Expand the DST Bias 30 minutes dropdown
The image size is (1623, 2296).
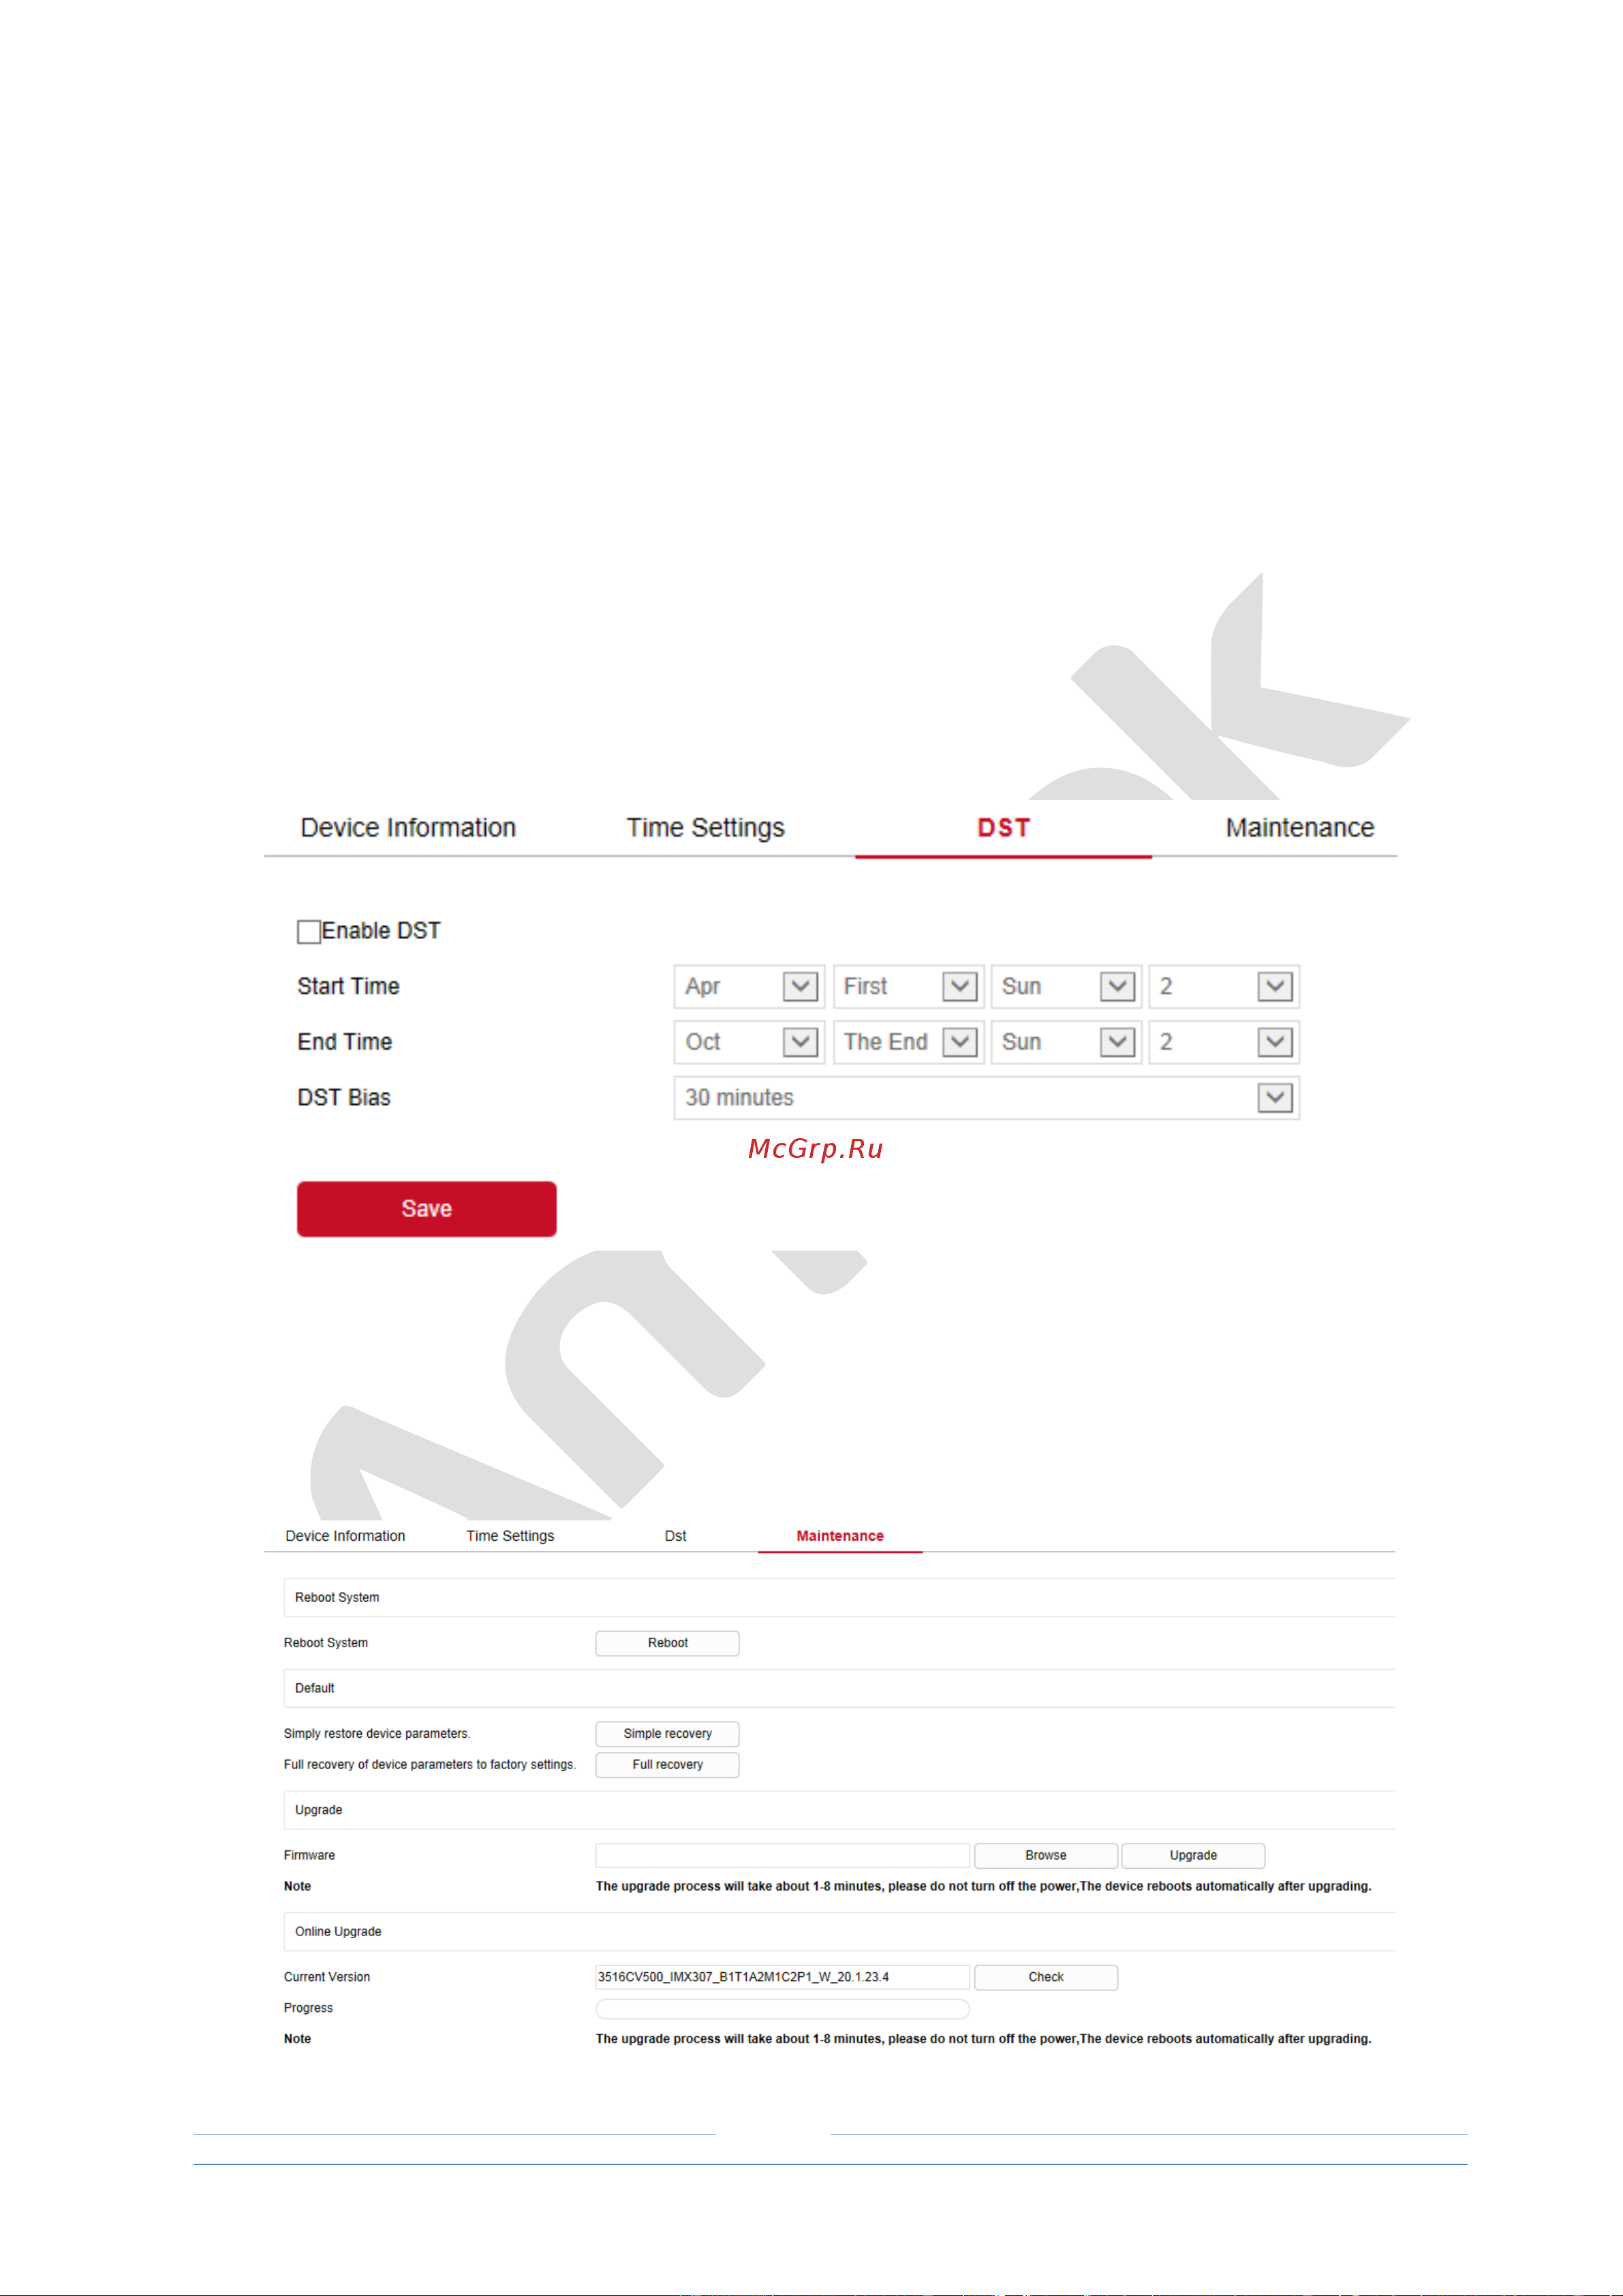[x=987, y=1098]
